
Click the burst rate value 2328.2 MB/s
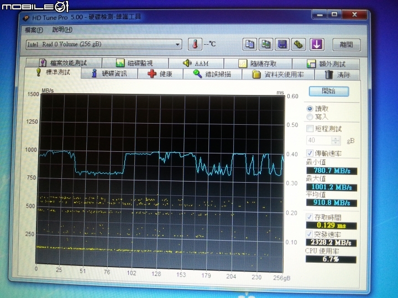(x=331, y=242)
